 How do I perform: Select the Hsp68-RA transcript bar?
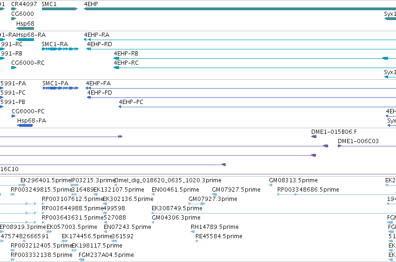(x=25, y=40)
